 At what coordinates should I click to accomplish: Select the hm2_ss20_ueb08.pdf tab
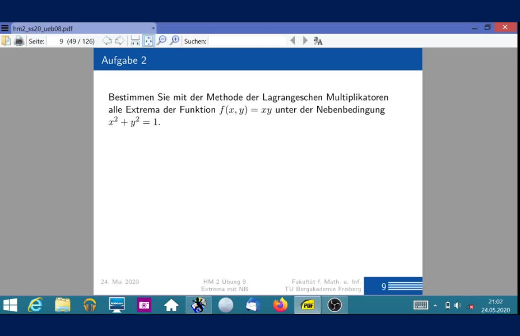(x=83, y=29)
